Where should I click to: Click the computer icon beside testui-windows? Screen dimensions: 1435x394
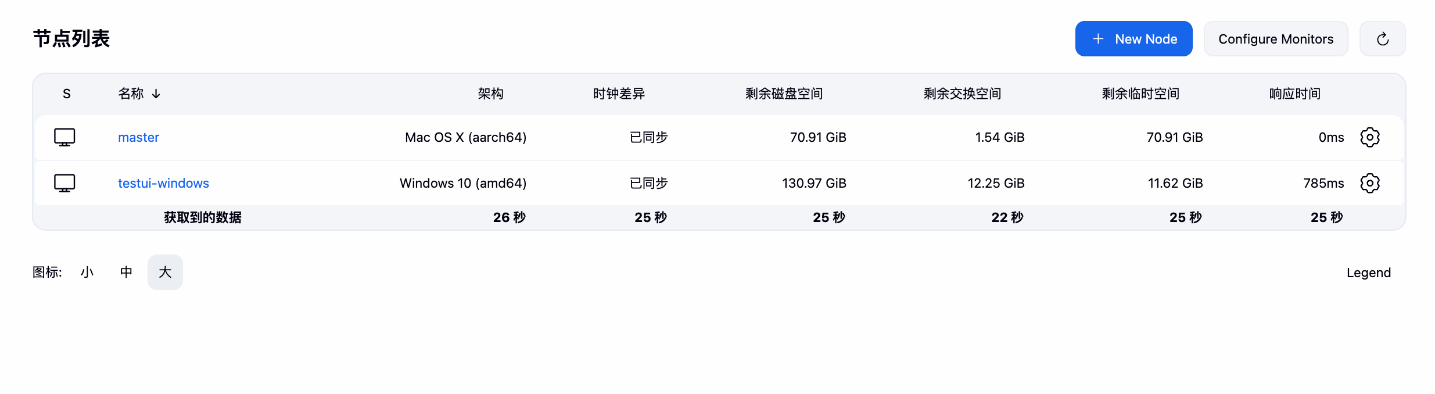65,182
